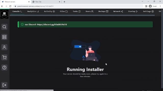Select the New Tab browser tab
Screen dimensions: 163x91
[x=46, y=2]
